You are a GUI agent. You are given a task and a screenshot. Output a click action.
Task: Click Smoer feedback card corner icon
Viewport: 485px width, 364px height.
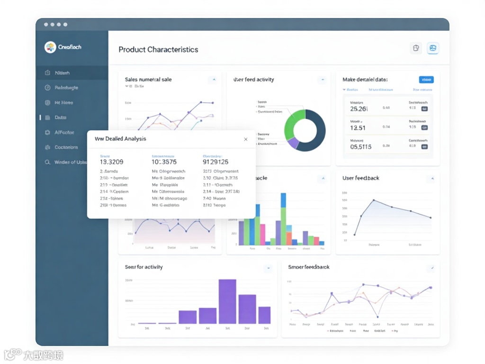click(432, 268)
